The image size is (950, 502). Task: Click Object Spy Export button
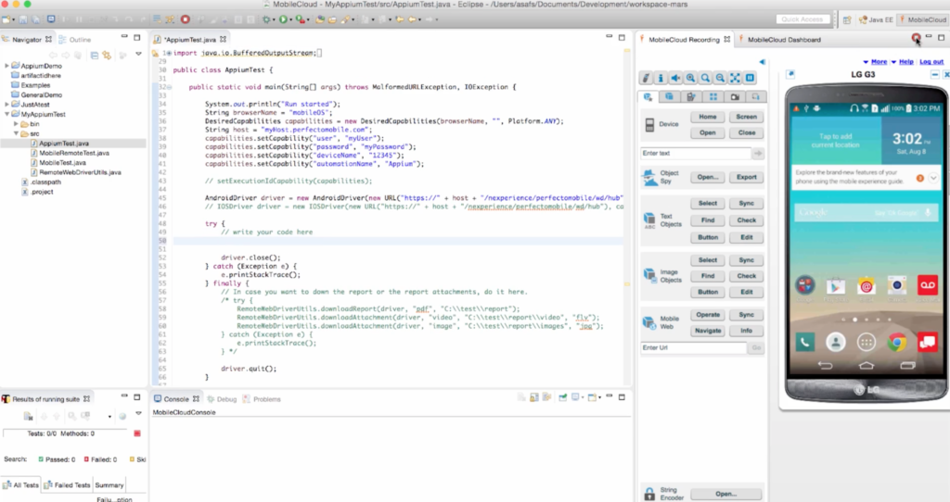tap(747, 177)
